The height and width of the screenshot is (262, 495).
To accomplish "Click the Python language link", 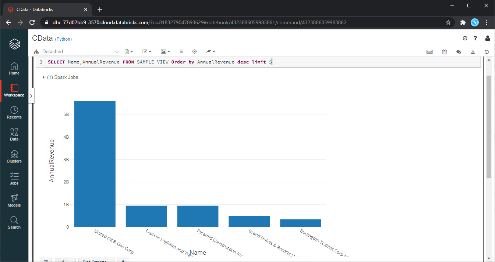I will coord(63,39).
